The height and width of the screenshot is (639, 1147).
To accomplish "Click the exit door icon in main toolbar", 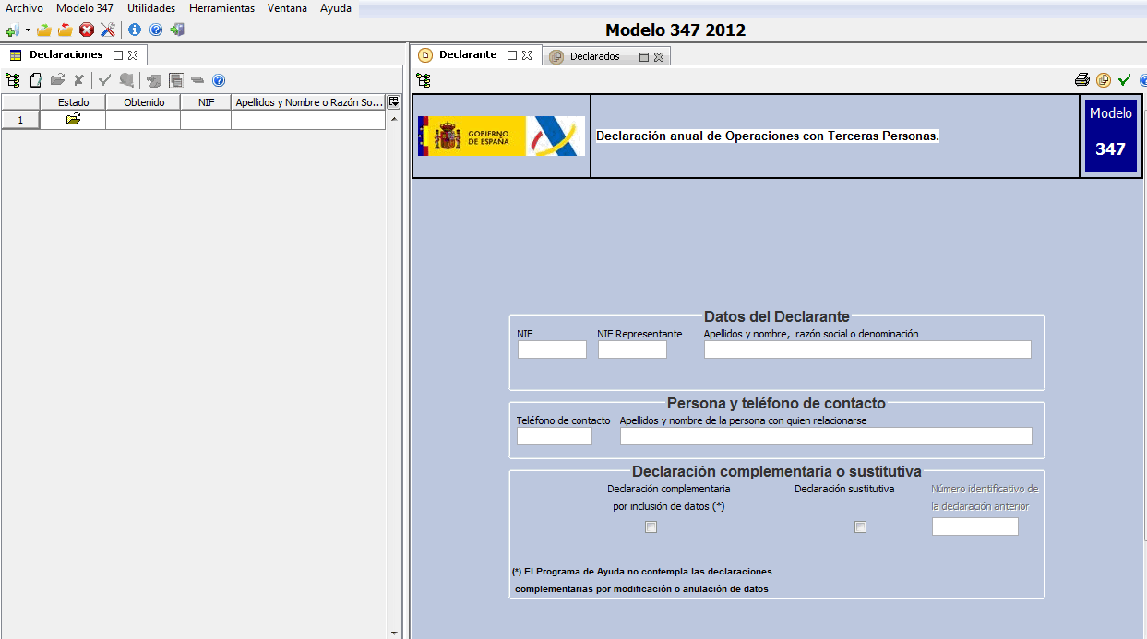I will [177, 30].
